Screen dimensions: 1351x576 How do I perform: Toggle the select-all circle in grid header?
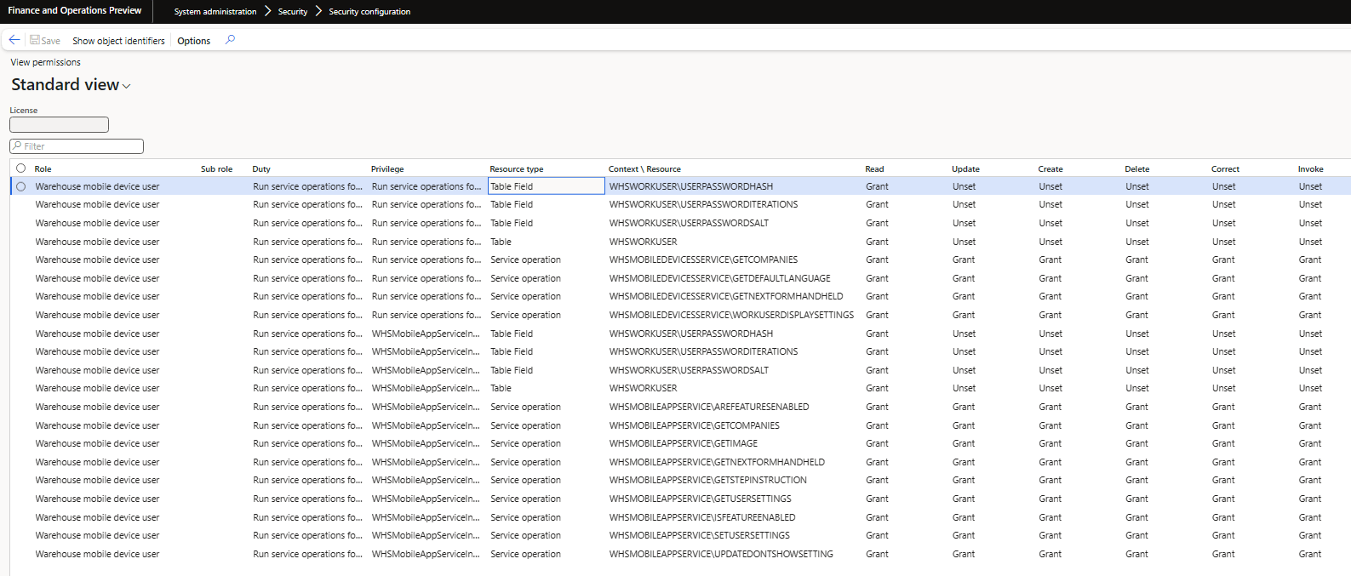click(21, 168)
